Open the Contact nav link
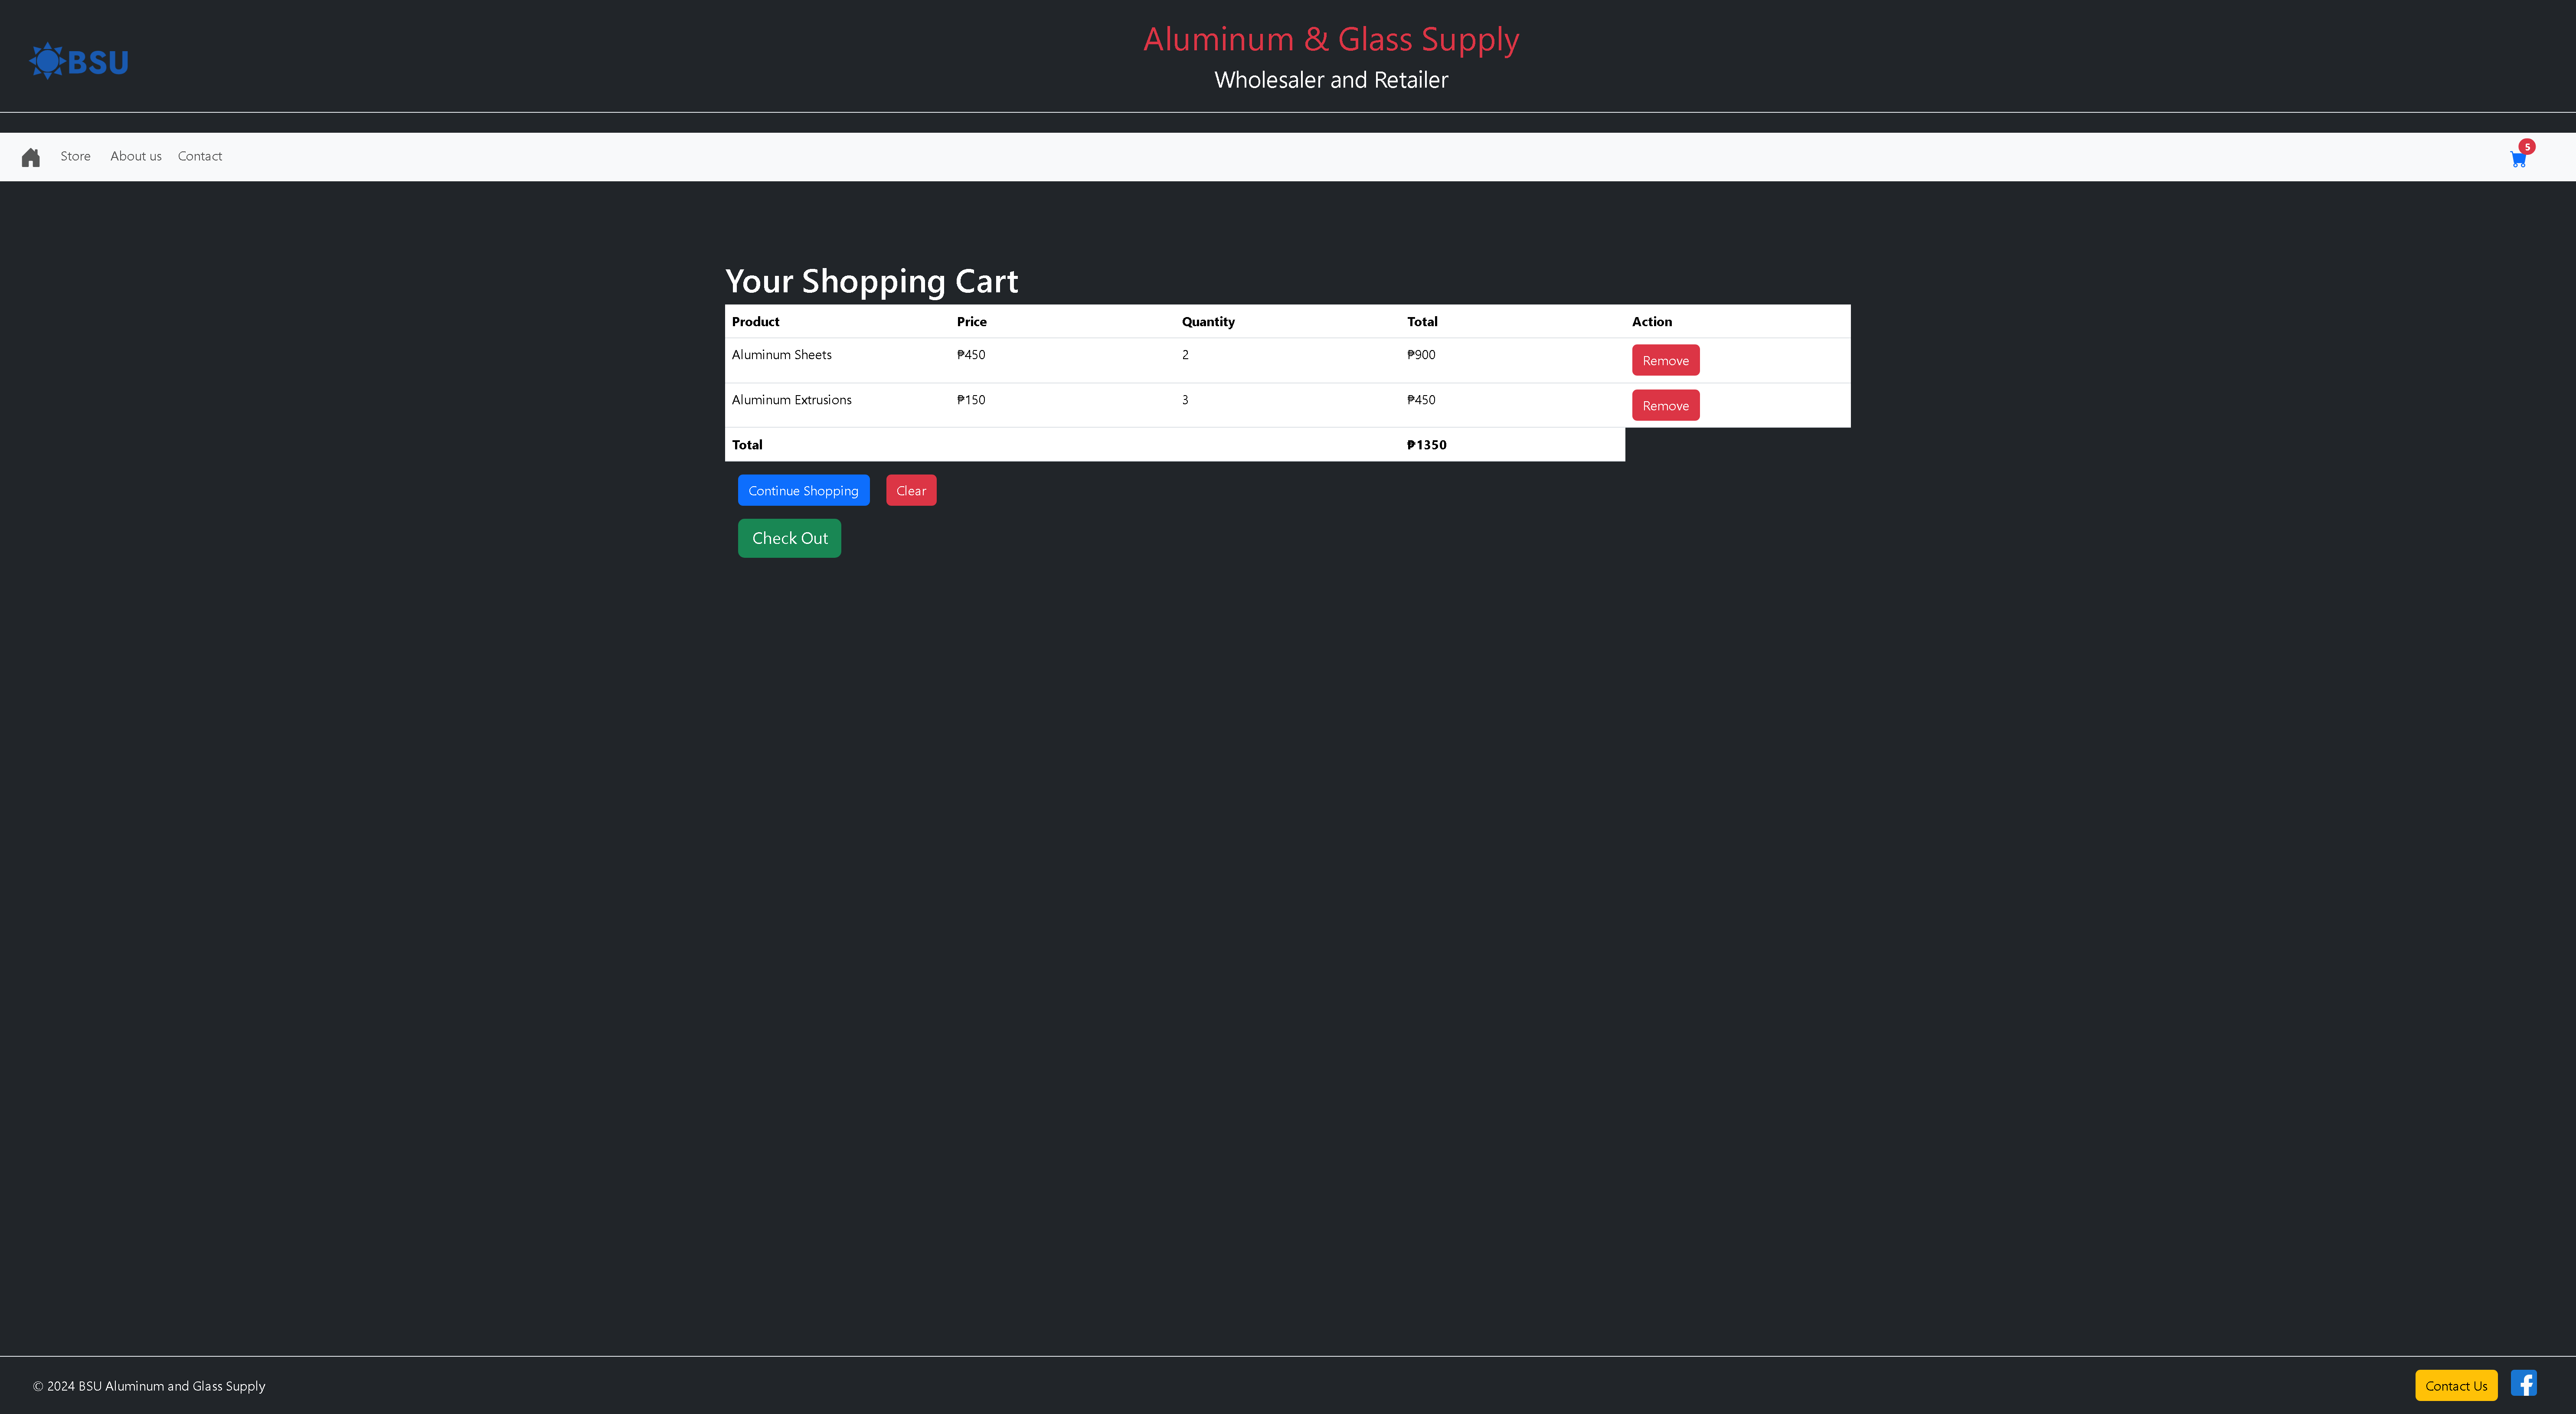Image resolution: width=2576 pixels, height=1414 pixels. 200,156
